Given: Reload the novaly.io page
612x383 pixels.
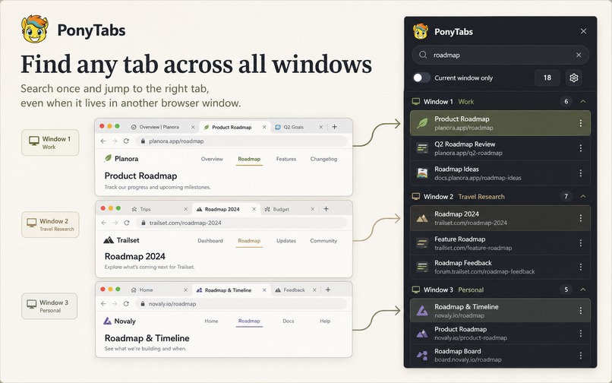Looking at the screenshot, I should [126, 304].
